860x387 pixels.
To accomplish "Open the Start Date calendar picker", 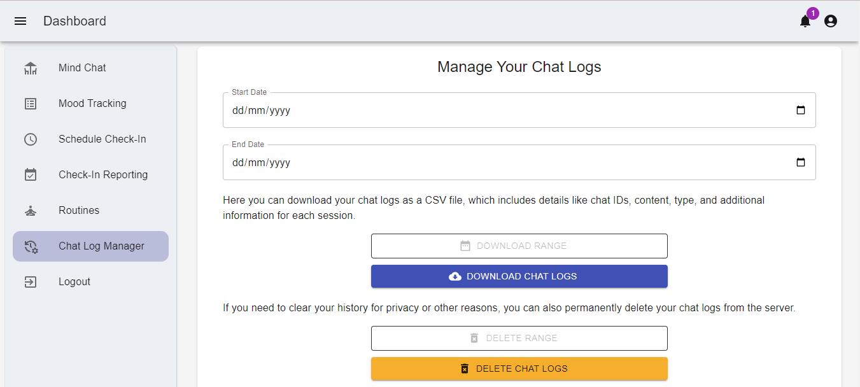I will 801,110.
